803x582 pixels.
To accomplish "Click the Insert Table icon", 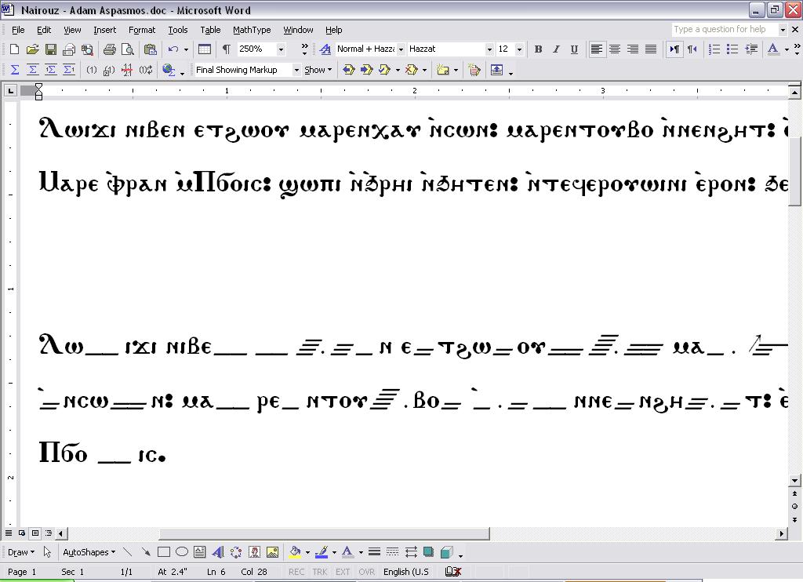I will click(x=204, y=49).
